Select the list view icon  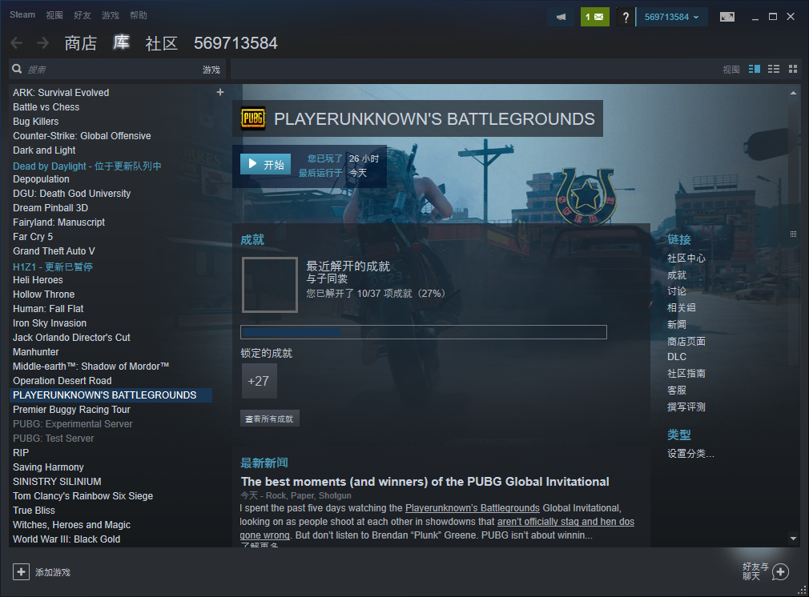(x=774, y=69)
